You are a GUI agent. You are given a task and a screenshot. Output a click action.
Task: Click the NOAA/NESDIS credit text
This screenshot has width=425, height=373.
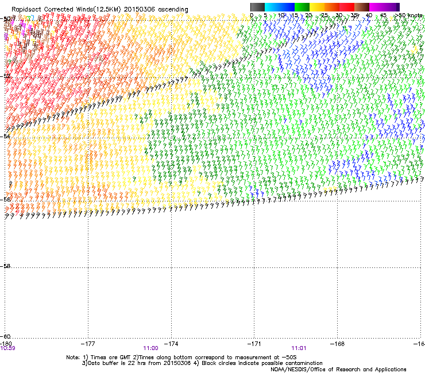tap(338, 369)
